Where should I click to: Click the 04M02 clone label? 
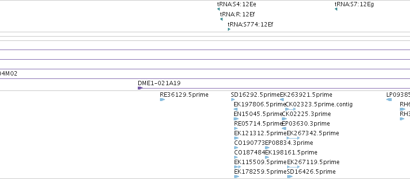click(x=9, y=74)
